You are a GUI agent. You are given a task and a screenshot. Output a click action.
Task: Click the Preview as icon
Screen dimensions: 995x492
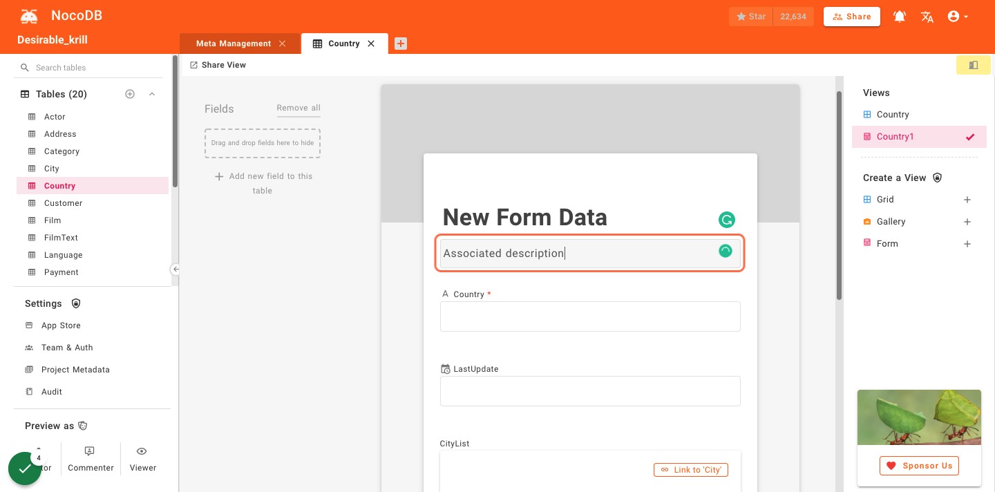83,426
